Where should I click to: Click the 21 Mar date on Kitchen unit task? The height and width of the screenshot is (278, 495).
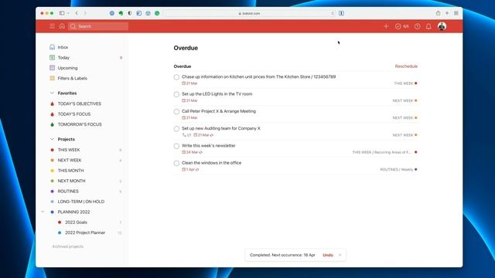point(189,83)
